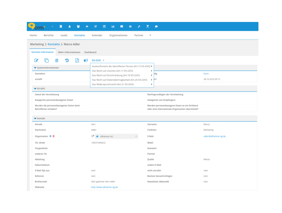Open the Kalender menu item
Screen dimensions: 282x213
click(x=97, y=35)
